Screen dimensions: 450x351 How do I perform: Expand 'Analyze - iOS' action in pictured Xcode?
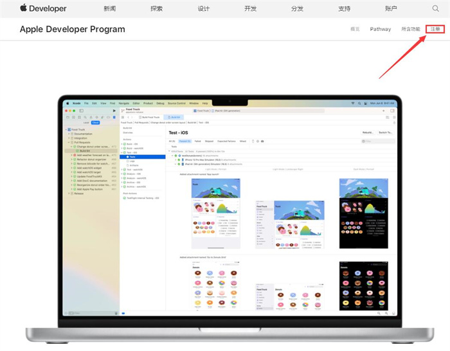(122, 174)
